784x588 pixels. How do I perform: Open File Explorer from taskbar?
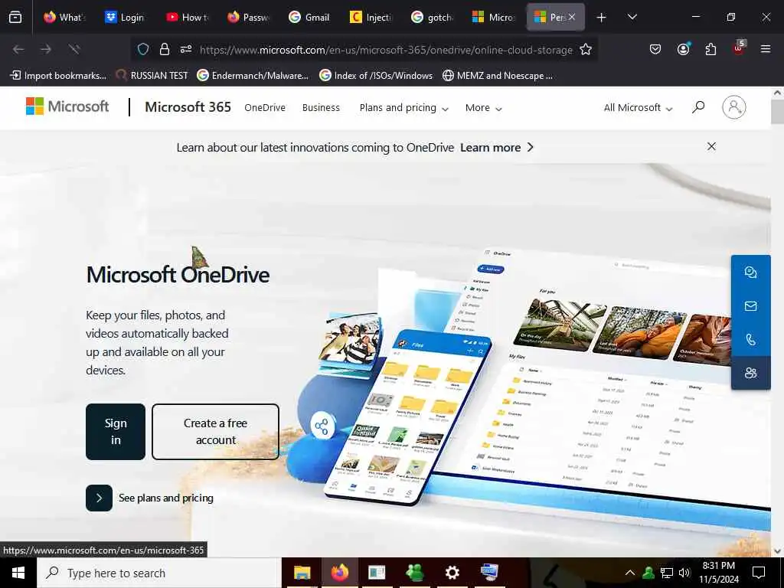coord(302,573)
